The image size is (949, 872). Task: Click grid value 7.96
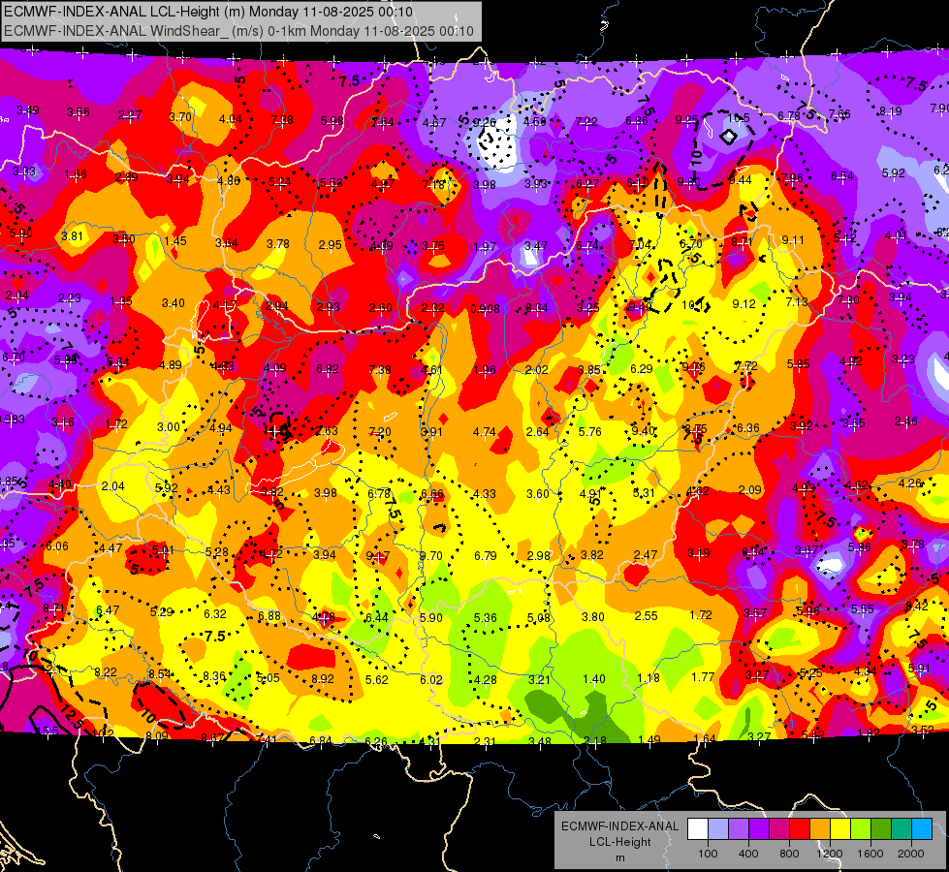(x=792, y=178)
